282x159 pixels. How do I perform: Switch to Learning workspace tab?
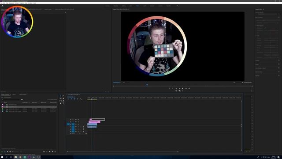(108, 6)
